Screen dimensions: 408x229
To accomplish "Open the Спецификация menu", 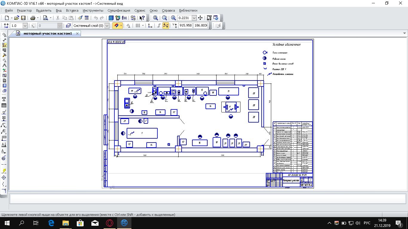I will [119, 11].
